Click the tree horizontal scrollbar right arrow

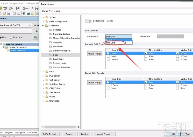point(79,127)
